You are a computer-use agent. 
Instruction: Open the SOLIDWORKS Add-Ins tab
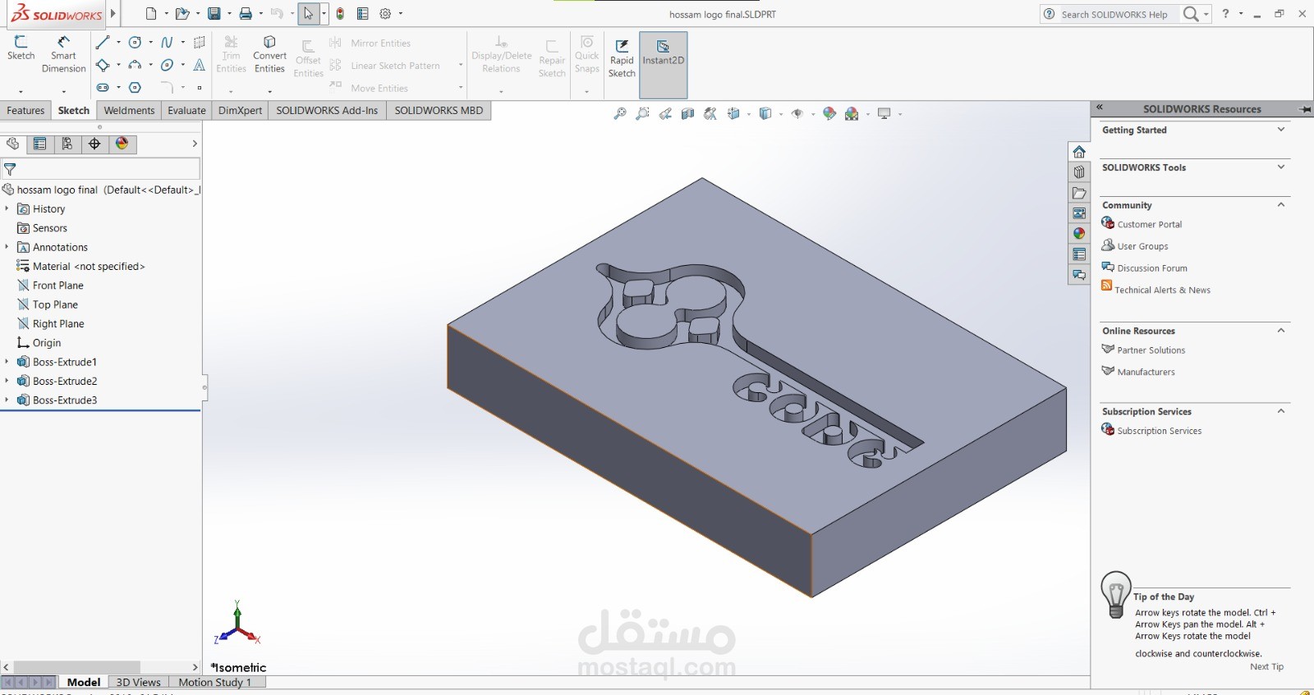click(x=327, y=111)
